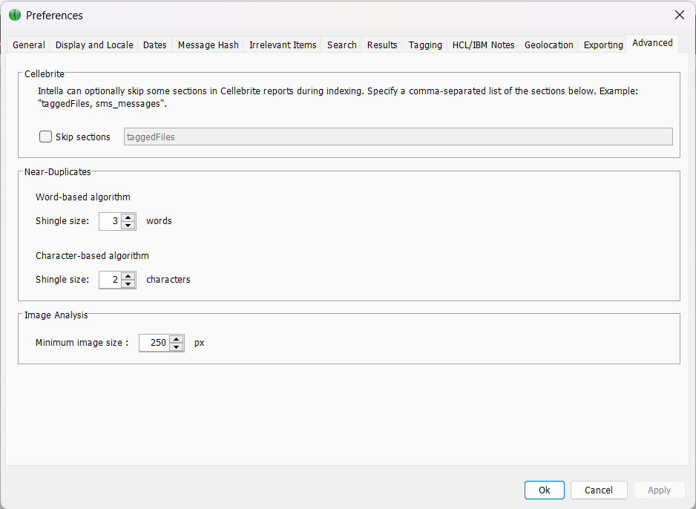Switch to the General tab

[x=29, y=45]
